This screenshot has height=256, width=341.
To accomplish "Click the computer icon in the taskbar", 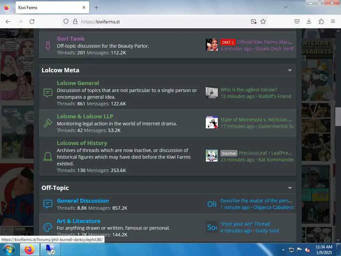I will 50,250.
